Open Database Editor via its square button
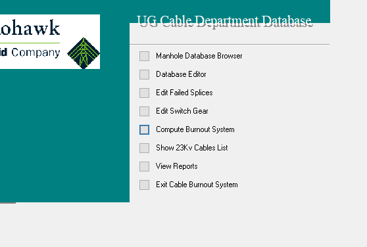 click(x=144, y=74)
